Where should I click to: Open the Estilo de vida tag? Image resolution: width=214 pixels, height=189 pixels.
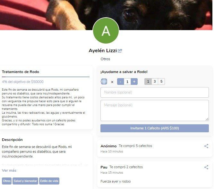49,181
